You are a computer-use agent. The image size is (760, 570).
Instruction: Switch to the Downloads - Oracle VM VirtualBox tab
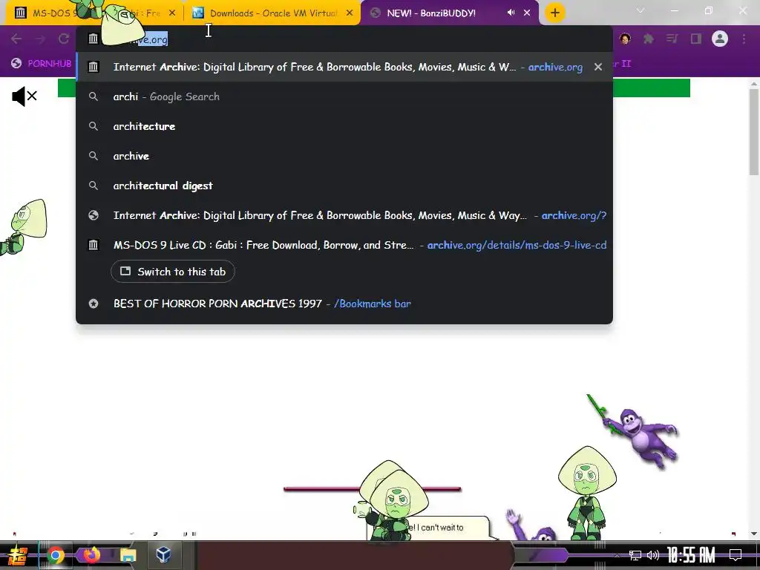pyautogui.click(x=272, y=13)
